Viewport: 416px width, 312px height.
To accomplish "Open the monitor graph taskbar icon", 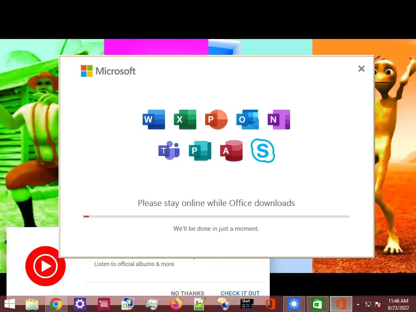I will coord(152,304).
